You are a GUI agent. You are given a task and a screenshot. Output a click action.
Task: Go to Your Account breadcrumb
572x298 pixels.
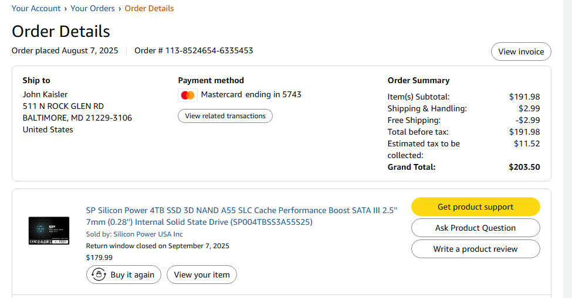(x=36, y=8)
